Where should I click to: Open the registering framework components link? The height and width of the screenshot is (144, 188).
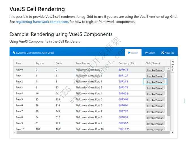(x=42, y=22)
